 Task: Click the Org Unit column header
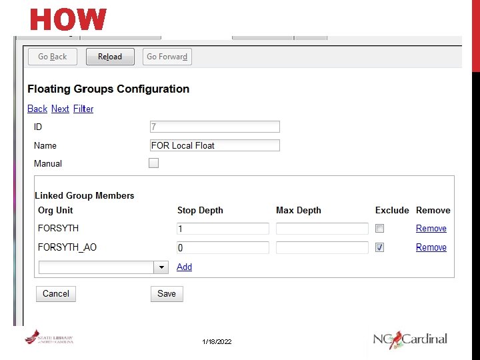(x=55, y=210)
